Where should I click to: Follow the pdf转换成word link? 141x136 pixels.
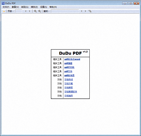pyautogui.click(x=72, y=59)
